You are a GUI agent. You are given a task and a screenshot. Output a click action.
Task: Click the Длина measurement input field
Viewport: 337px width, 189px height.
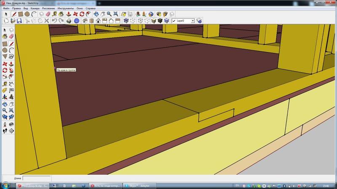click(36, 178)
